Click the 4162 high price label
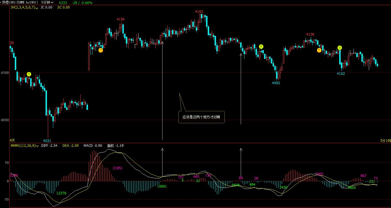Image resolution: width=391 pixels, height=208 pixels. (199, 12)
